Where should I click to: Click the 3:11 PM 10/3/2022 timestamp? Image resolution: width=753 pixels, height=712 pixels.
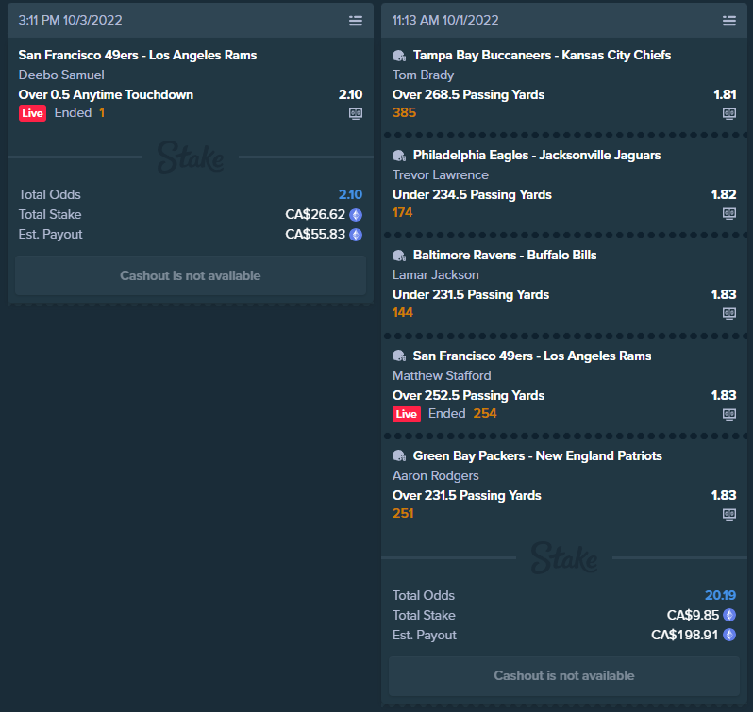(70, 20)
